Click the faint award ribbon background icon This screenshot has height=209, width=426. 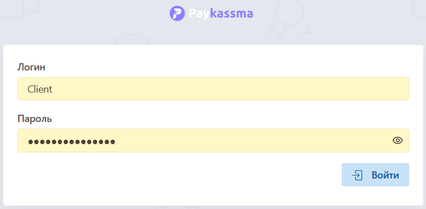coord(289,21)
